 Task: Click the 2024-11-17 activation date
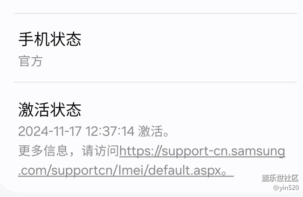(x=50, y=131)
